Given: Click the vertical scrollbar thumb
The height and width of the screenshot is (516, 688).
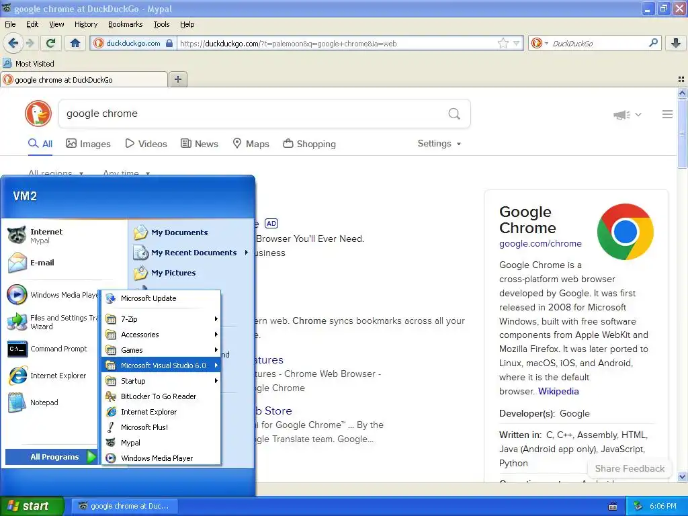Looking at the screenshot, I should click(682, 134).
